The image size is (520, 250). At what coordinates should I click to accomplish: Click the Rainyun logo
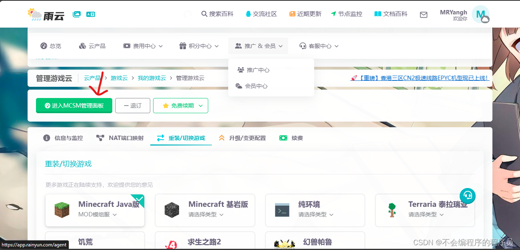(x=46, y=14)
